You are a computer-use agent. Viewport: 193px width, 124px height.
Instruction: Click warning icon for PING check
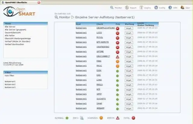tap(118, 61)
